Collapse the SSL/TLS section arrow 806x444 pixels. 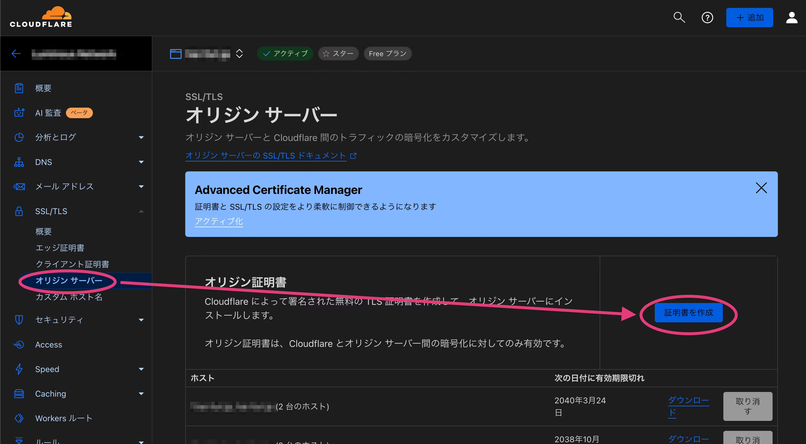(141, 211)
